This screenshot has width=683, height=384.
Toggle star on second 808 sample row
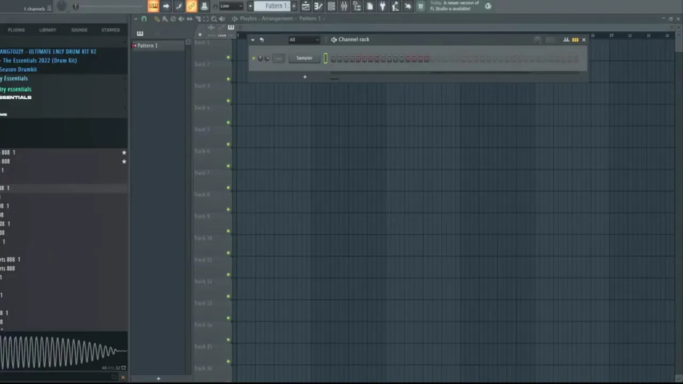[x=124, y=161]
